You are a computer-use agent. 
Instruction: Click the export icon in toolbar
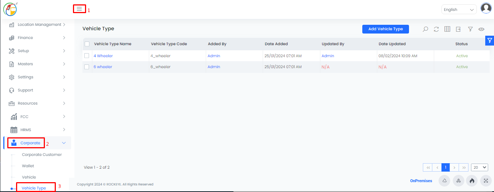coord(458,29)
